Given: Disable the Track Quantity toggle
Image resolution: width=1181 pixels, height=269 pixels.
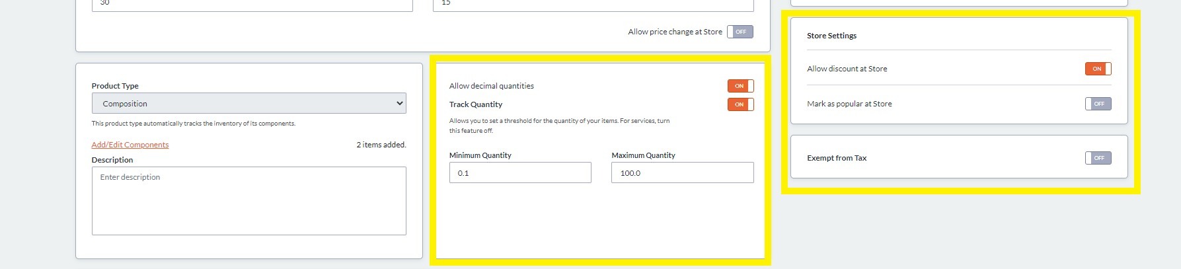Looking at the screenshot, I should [x=740, y=104].
